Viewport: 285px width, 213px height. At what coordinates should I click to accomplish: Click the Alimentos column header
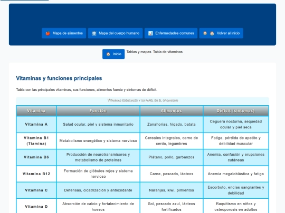coord(172,111)
